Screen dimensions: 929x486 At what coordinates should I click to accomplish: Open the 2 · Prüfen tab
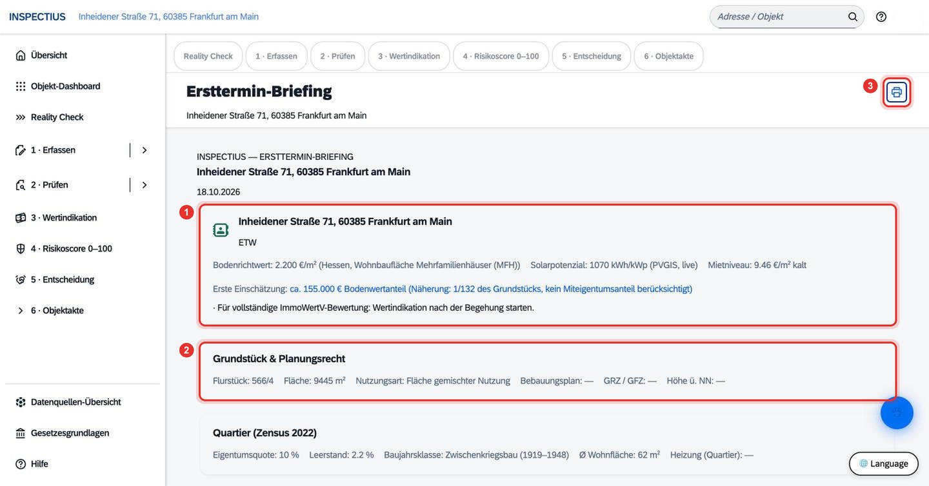point(337,56)
